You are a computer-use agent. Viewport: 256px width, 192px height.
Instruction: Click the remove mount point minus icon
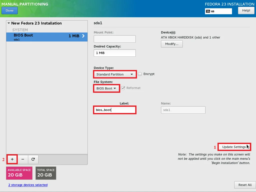pos(23,159)
